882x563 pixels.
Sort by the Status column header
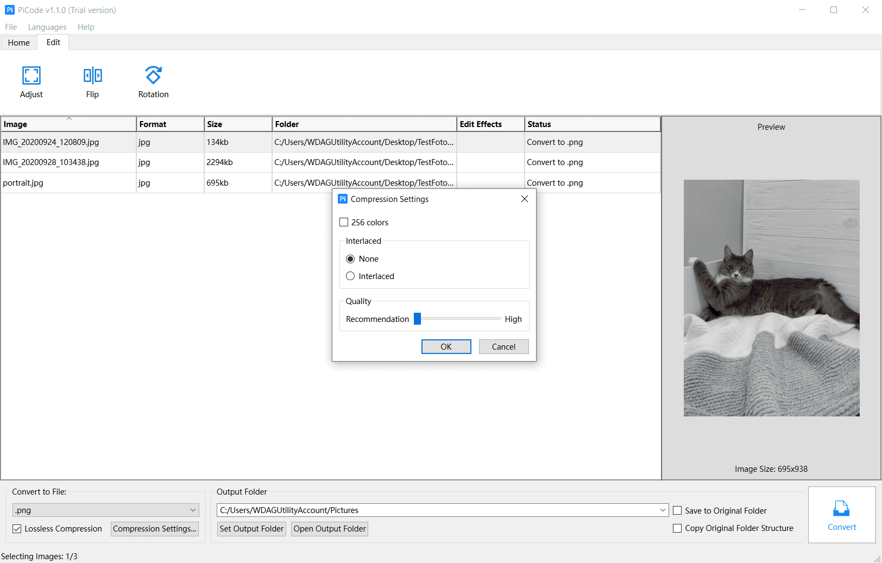pyautogui.click(x=593, y=124)
